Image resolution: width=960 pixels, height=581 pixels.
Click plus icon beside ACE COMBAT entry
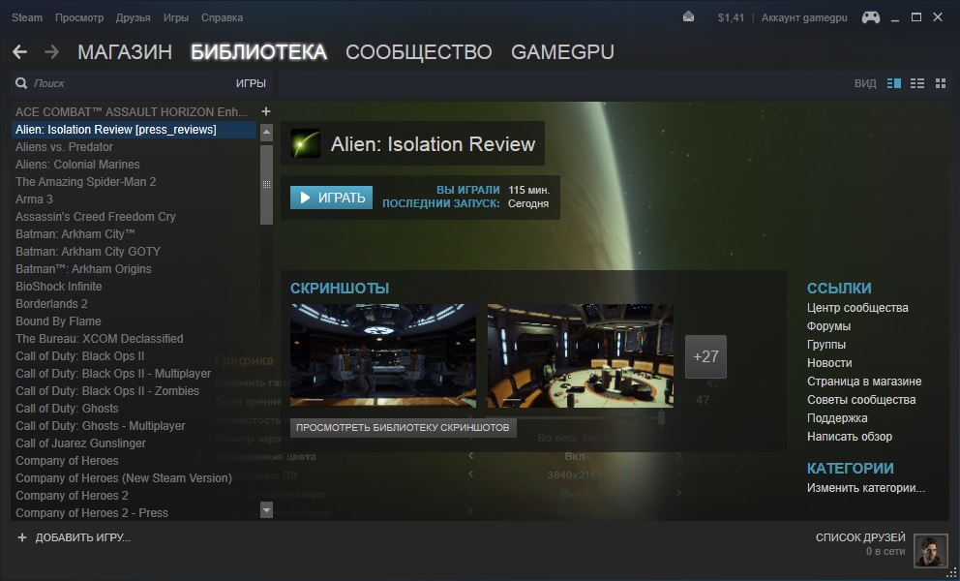pyautogui.click(x=266, y=111)
